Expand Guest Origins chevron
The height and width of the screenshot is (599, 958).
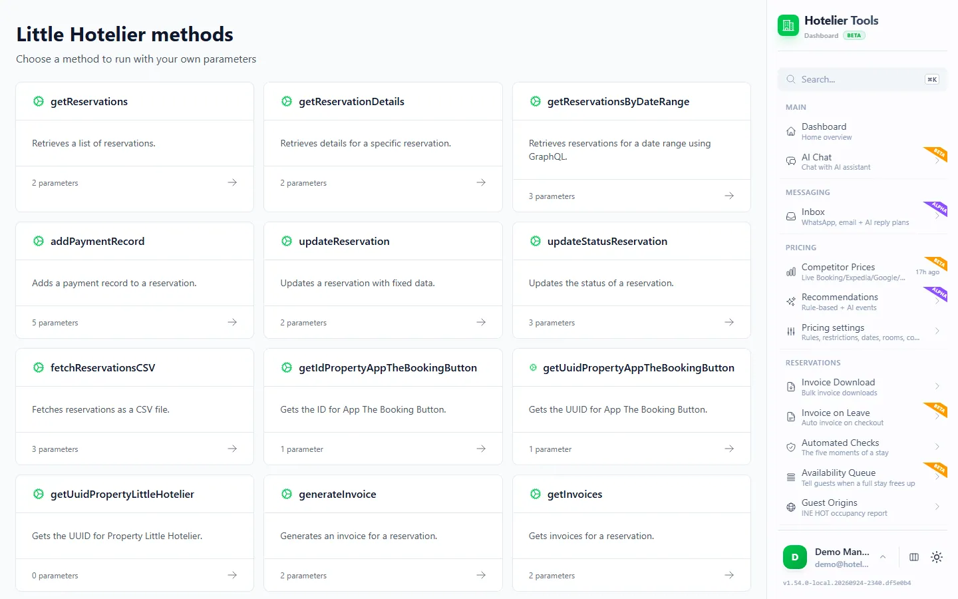[x=937, y=506]
